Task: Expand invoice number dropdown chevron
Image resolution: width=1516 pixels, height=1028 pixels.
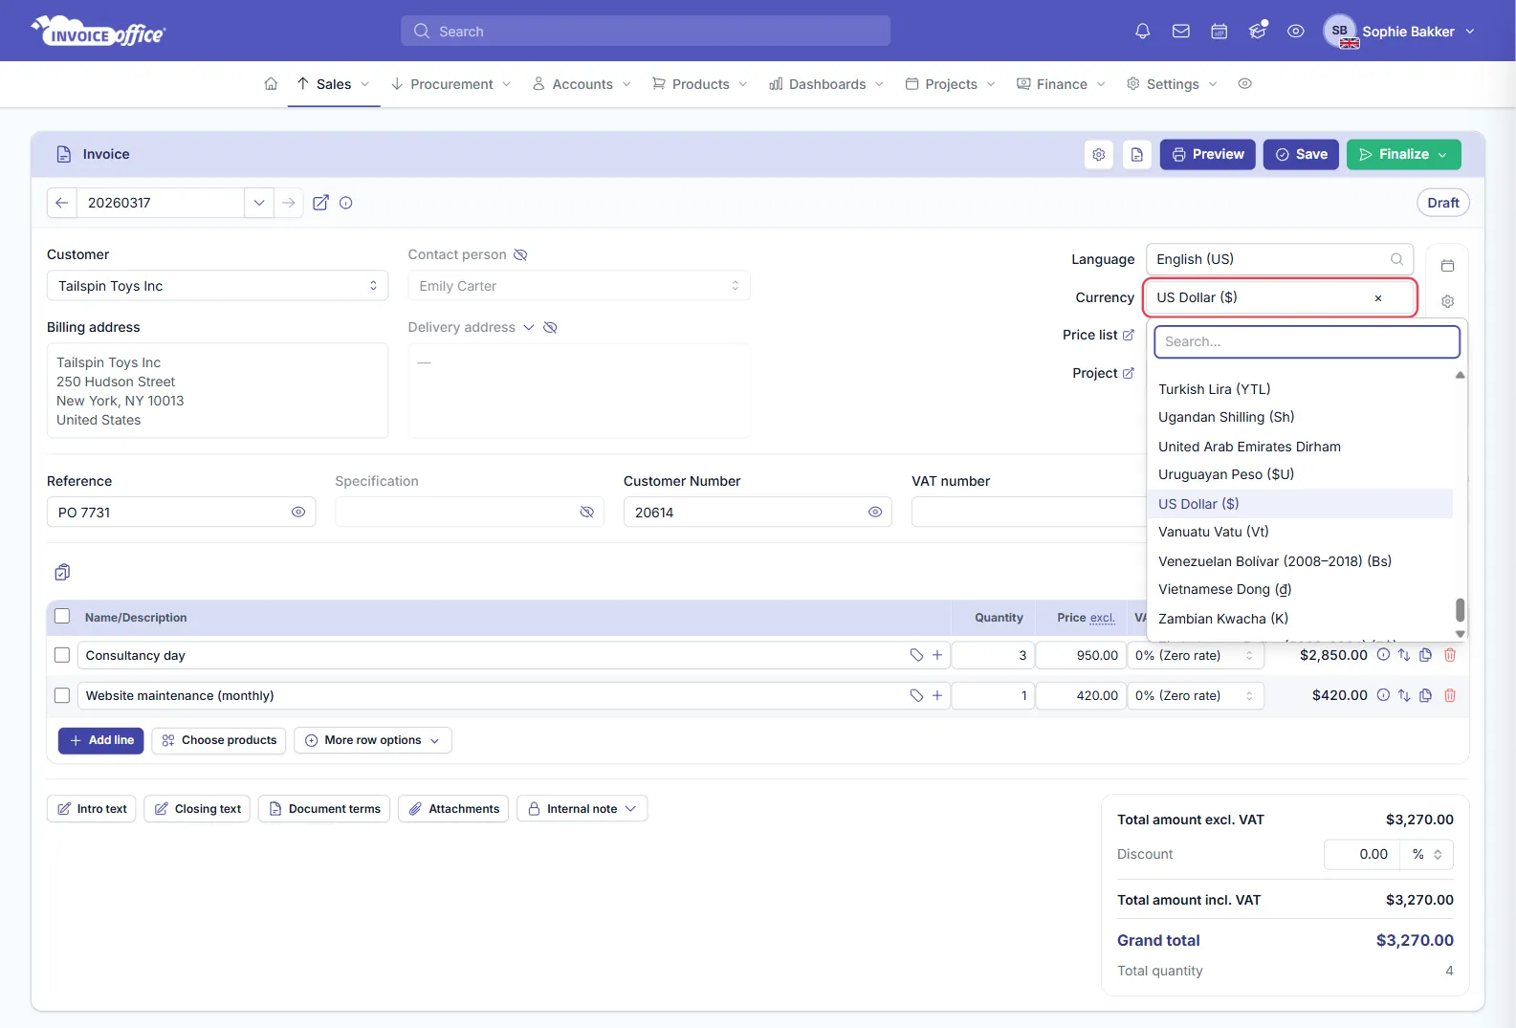Action: point(258,203)
